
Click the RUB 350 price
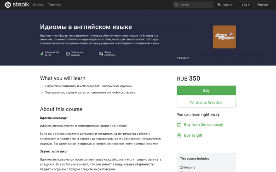188,78
